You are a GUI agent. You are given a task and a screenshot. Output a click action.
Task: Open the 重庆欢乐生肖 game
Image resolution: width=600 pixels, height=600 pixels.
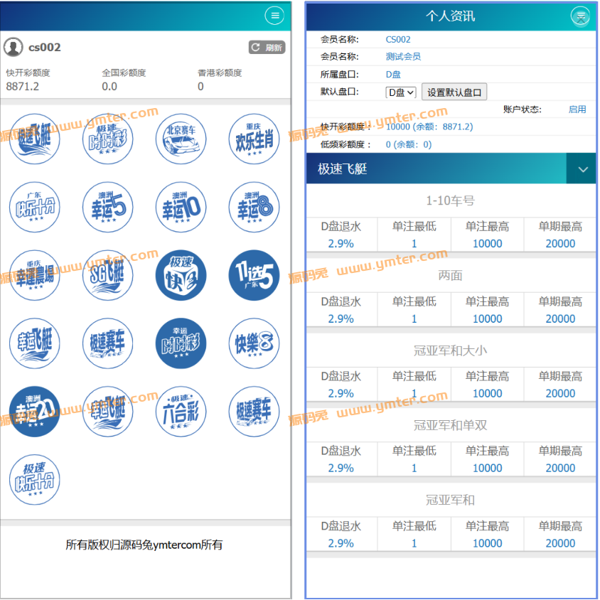coord(254,139)
